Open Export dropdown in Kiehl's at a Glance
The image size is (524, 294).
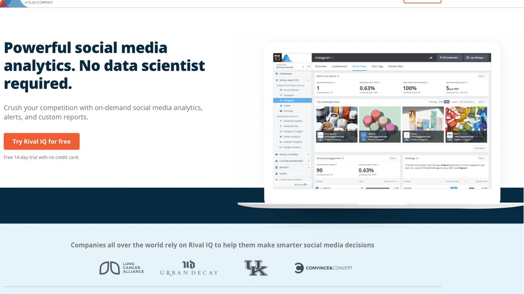pyautogui.click(x=482, y=76)
